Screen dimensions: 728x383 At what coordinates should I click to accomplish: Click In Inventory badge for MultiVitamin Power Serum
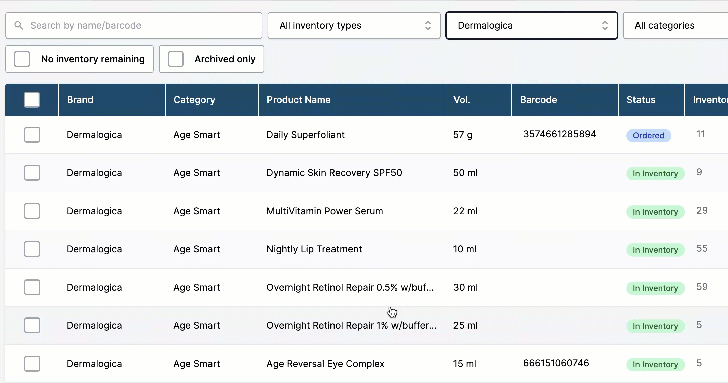(x=655, y=212)
